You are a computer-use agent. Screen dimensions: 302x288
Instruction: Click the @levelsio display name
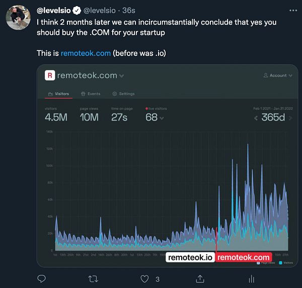pyautogui.click(x=54, y=10)
